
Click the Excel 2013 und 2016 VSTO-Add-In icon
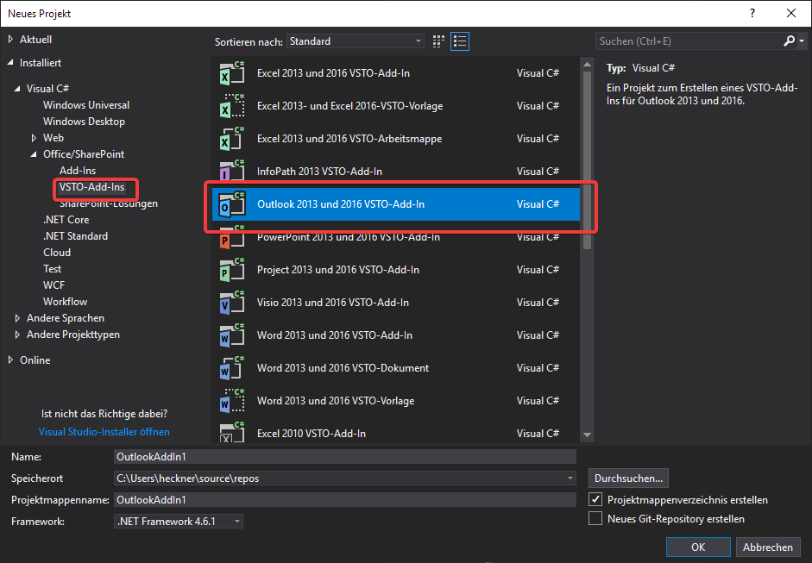click(x=231, y=73)
